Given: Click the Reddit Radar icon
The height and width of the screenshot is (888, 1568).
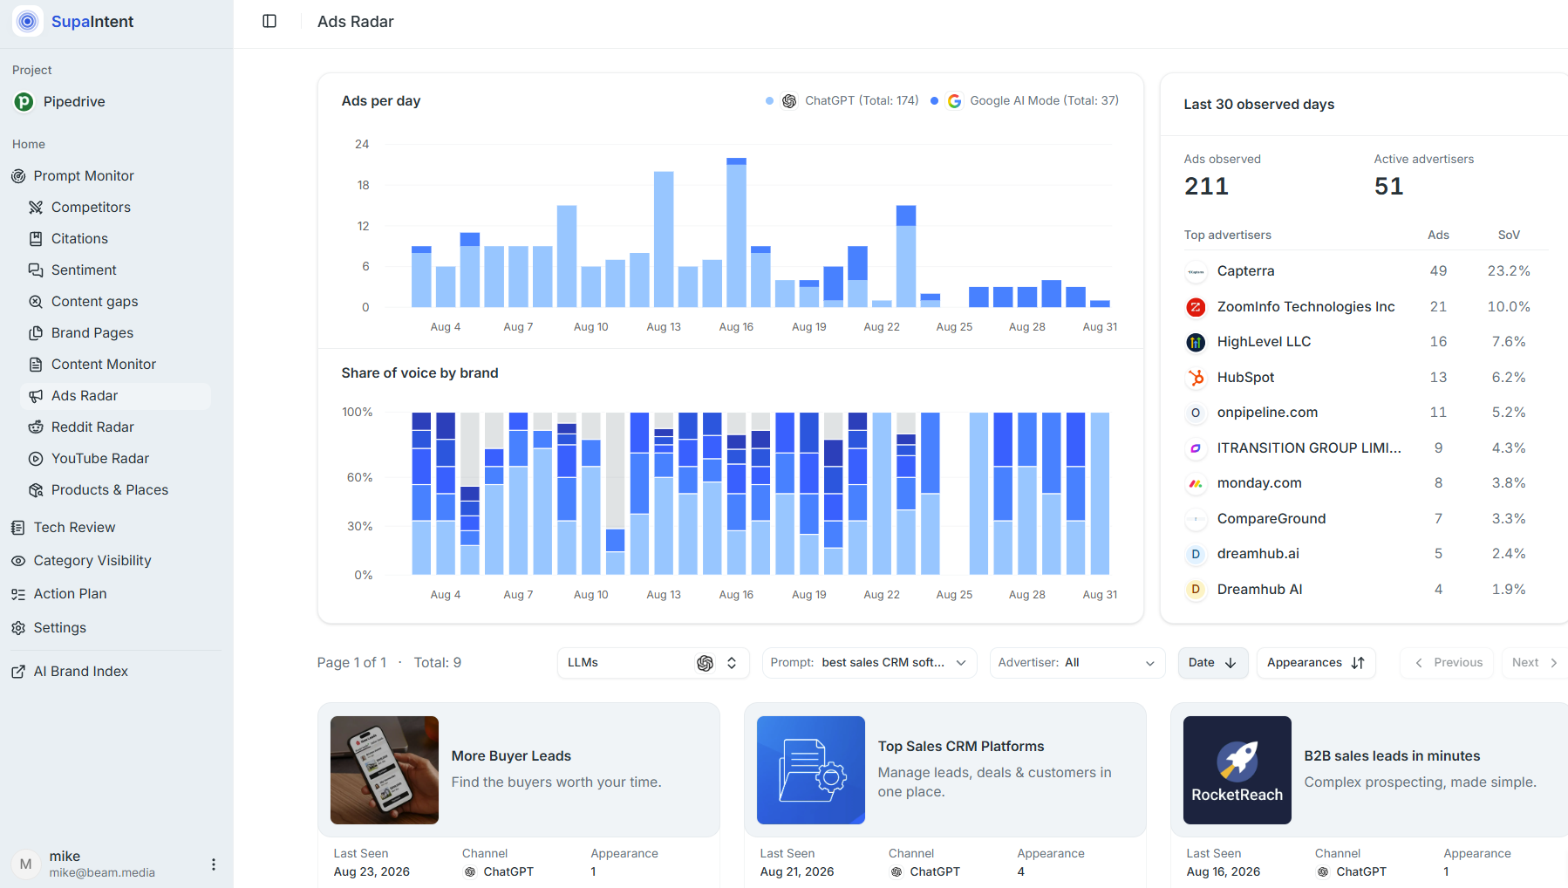Looking at the screenshot, I should click(36, 427).
